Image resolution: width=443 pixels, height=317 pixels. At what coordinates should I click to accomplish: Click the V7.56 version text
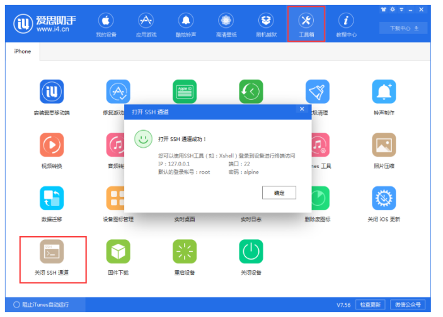click(x=343, y=305)
